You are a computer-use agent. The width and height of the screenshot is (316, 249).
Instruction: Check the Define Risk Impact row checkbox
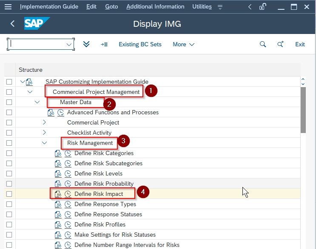(x=9, y=194)
